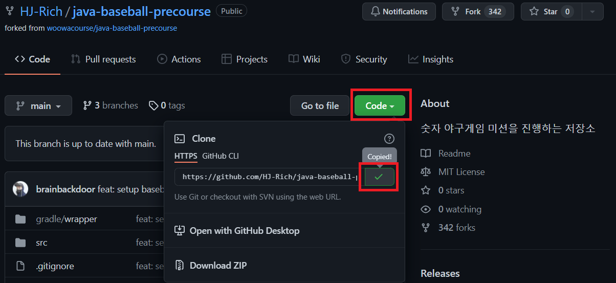
Task: Click the star icon beside 0 stars
Action: pyautogui.click(x=426, y=190)
